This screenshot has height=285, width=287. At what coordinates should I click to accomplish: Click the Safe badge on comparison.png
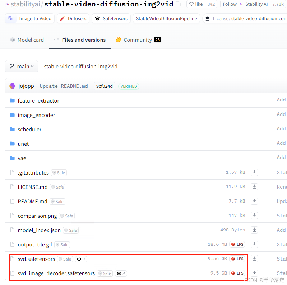(67, 216)
